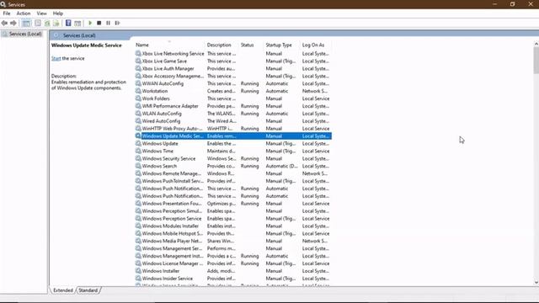Toggle Show/Hide Console Tree icon
Viewport: 539px width, 303px height.
pos(26,23)
